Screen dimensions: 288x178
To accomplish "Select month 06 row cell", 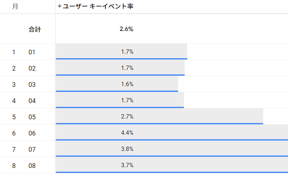I will pos(32,133).
